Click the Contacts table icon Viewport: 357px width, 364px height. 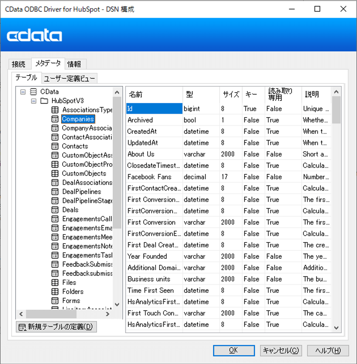coord(55,146)
